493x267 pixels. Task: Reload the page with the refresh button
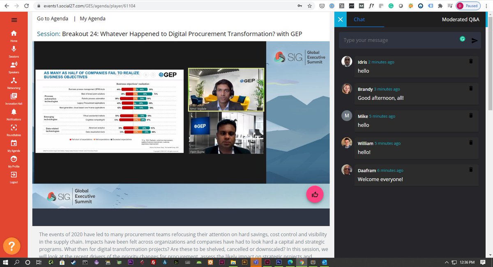[26, 6]
